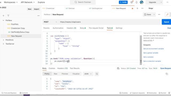The image size is (171, 96).
Task: Open the Test Results tab
Action: 75,68
